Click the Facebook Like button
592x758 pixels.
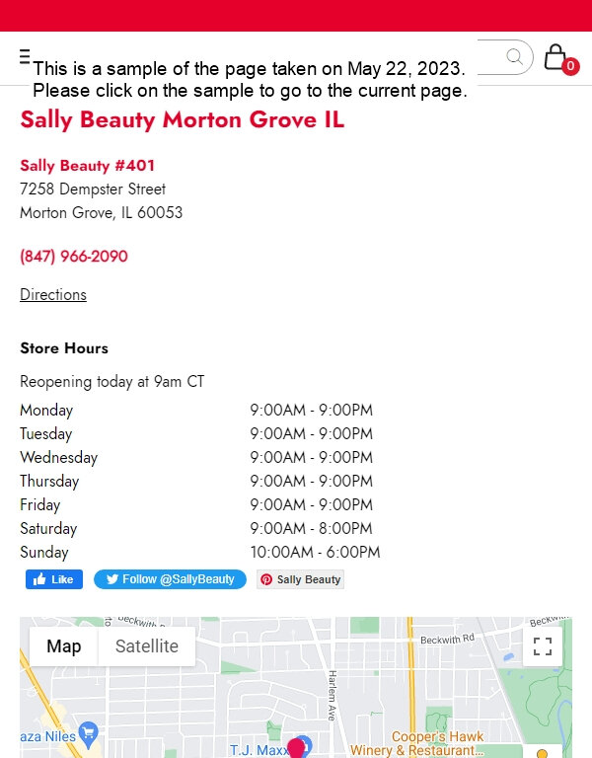tap(54, 579)
